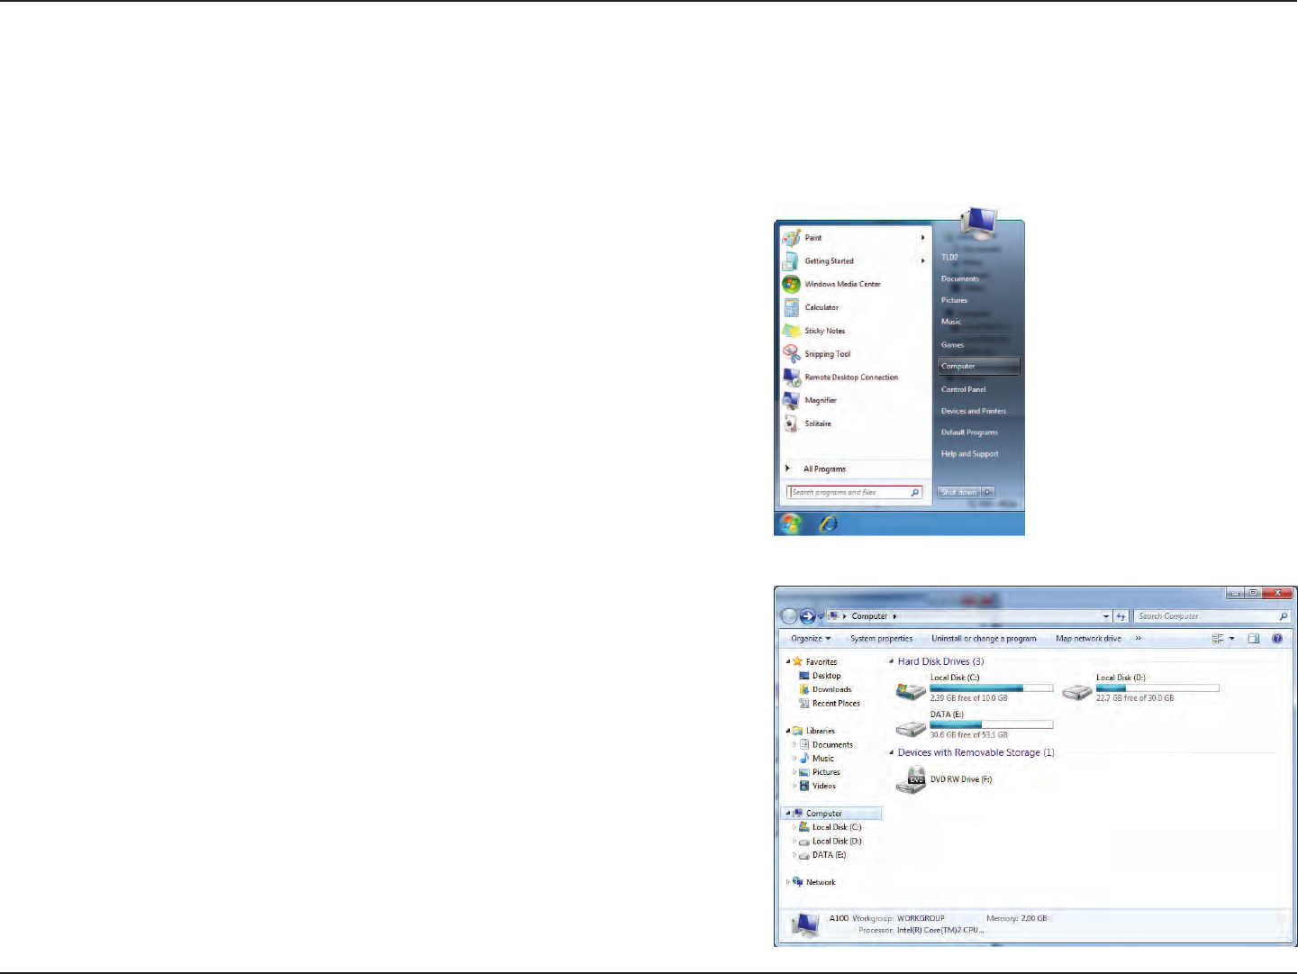Click System properties in toolbar
Image resolution: width=1298 pixels, height=974 pixels.
point(881,639)
